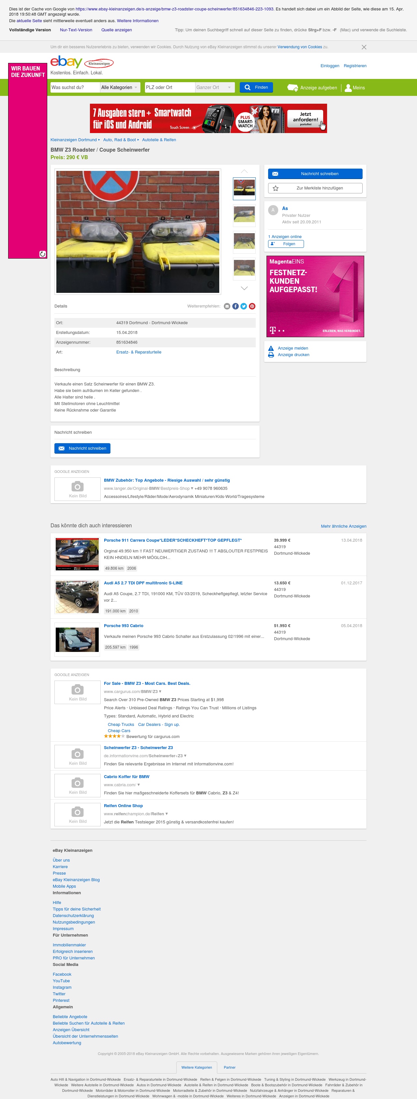Image resolution: width=417 pixels, height=1099 pixels.
Task: Expand informationvine.com ad URL dropdown arrow
Action: pyautogui.click(x=185, y=756)
